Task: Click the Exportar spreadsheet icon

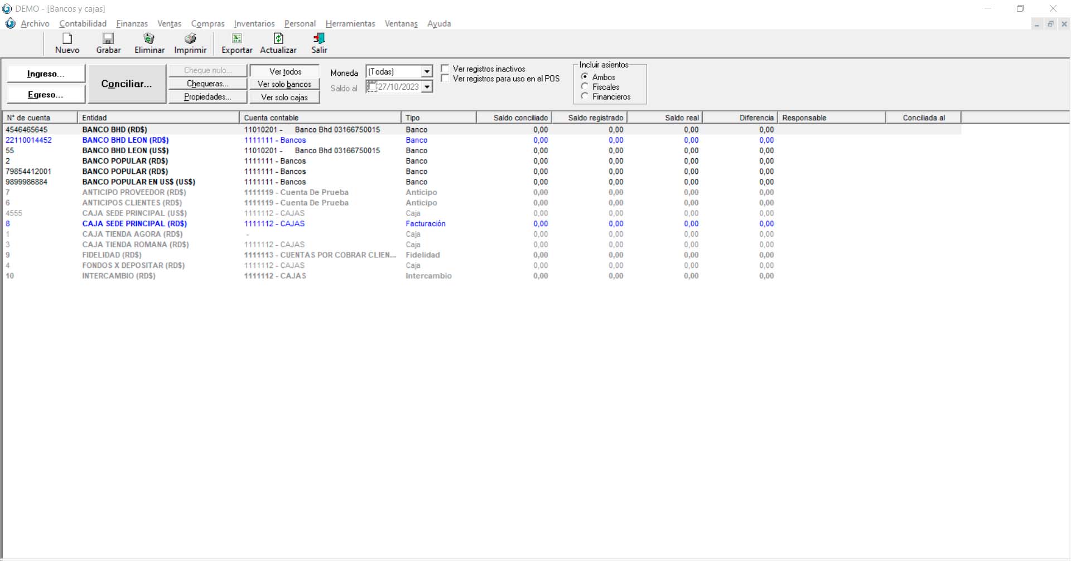Action: point(237,38)
